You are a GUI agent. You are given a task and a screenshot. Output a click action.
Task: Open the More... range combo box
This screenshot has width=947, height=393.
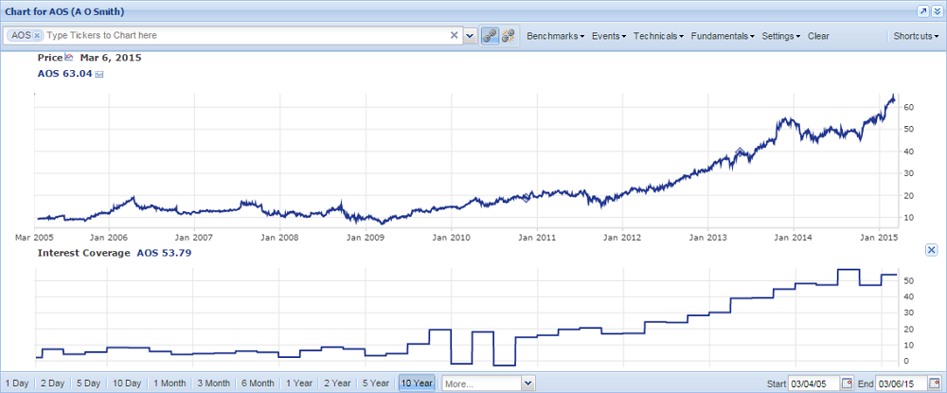tap(489, 384)
